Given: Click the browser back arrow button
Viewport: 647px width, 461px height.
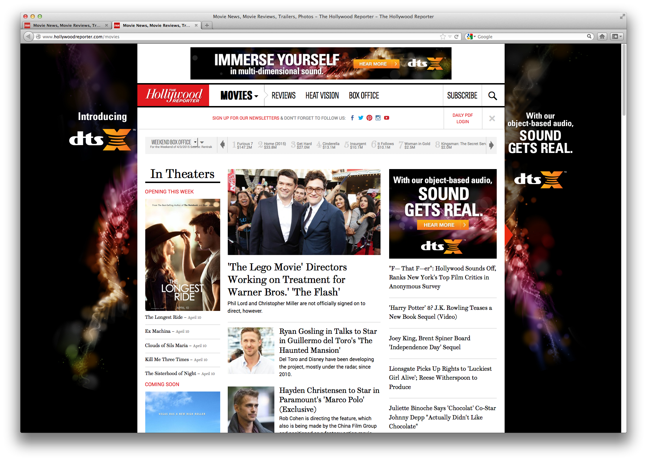Looking at the screenshot, I should 28,37.
